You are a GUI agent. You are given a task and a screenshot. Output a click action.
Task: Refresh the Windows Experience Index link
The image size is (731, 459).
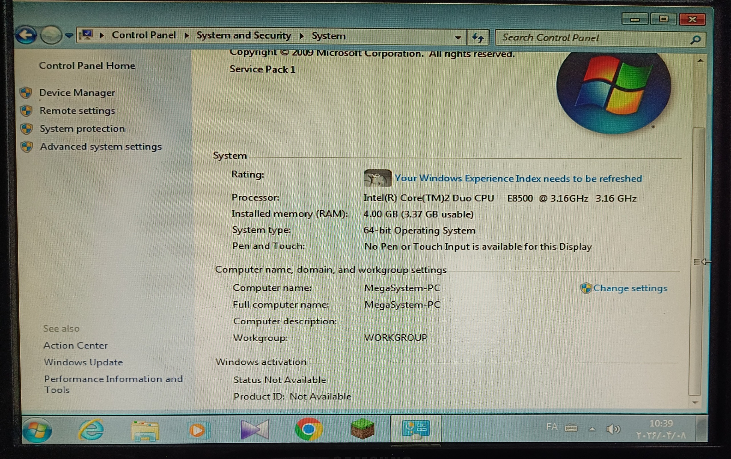pos(518,179)
